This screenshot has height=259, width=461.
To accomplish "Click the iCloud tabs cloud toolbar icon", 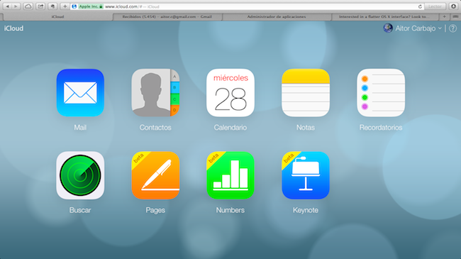I will coord(28,6).
